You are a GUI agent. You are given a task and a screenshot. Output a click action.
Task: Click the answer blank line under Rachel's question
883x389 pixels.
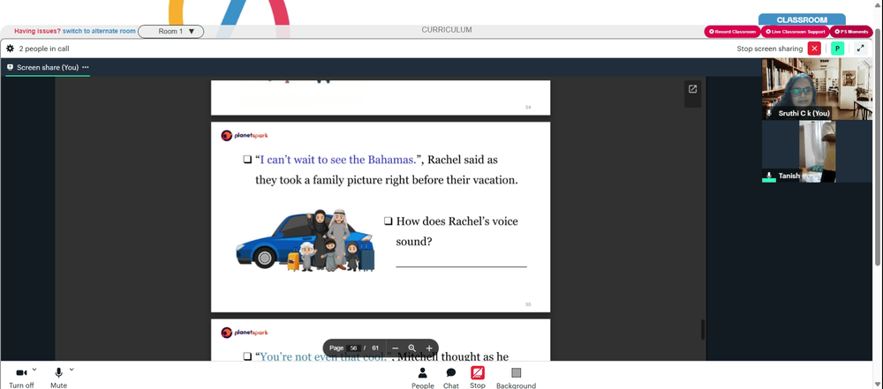coord(461,266)
